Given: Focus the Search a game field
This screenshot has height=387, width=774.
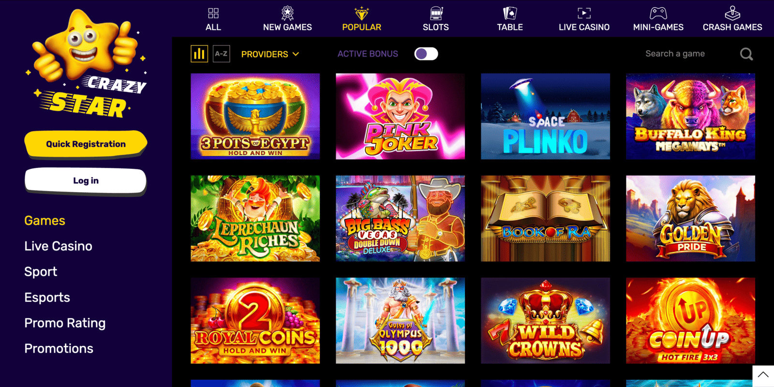Looking at the screenshot, I should click(x=692, y=54).
